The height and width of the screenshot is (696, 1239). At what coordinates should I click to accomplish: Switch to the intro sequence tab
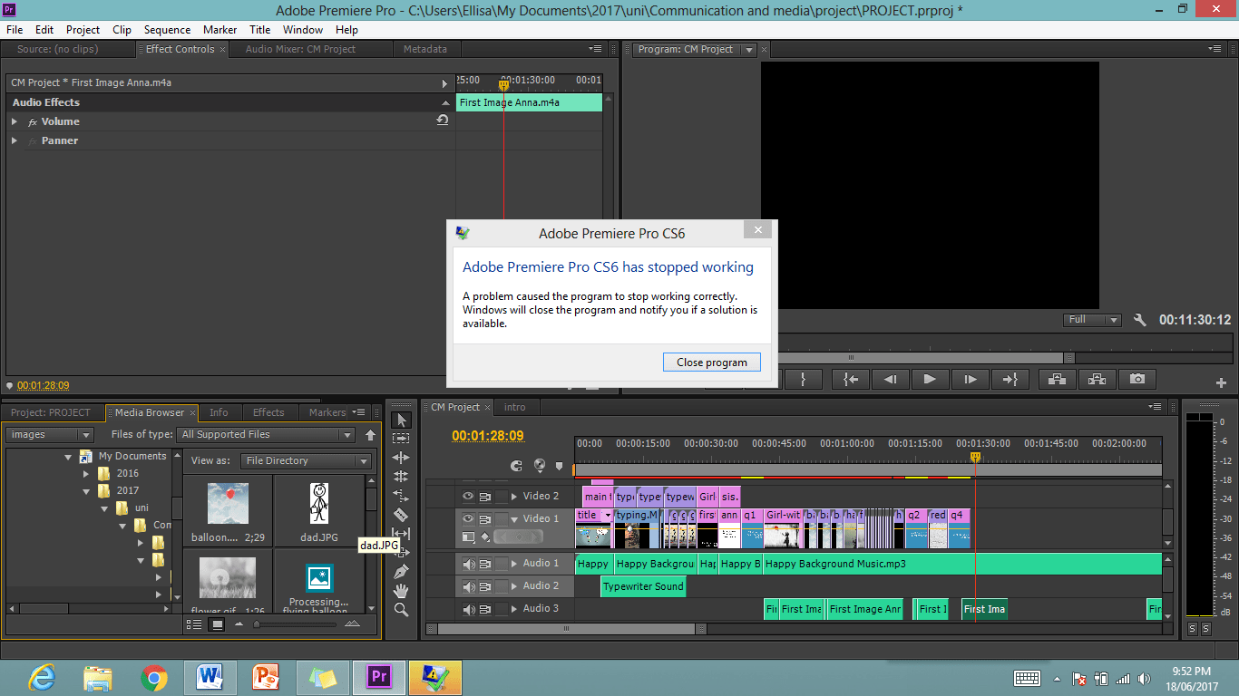515,407
